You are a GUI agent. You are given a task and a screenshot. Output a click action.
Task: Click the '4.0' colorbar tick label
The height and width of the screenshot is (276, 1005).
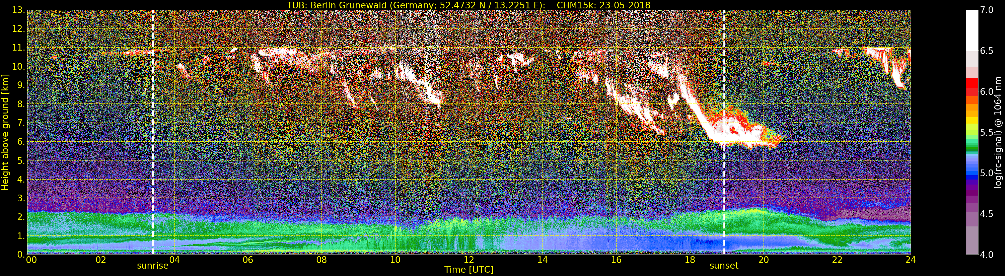coord(987,255)
